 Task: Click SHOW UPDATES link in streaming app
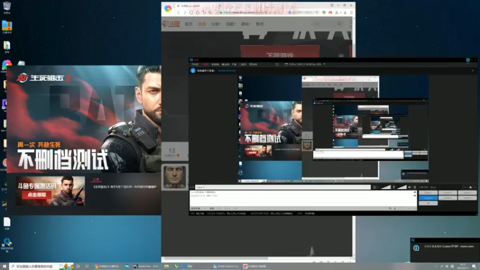[227, 71]
